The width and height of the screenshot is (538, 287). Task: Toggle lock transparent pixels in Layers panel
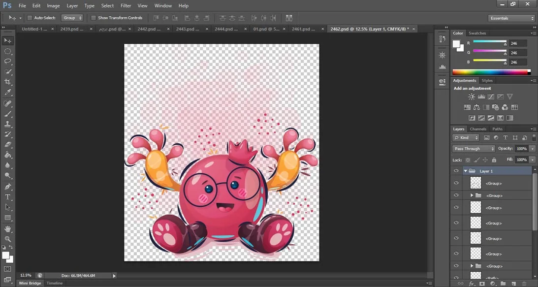tap(468, 159)
